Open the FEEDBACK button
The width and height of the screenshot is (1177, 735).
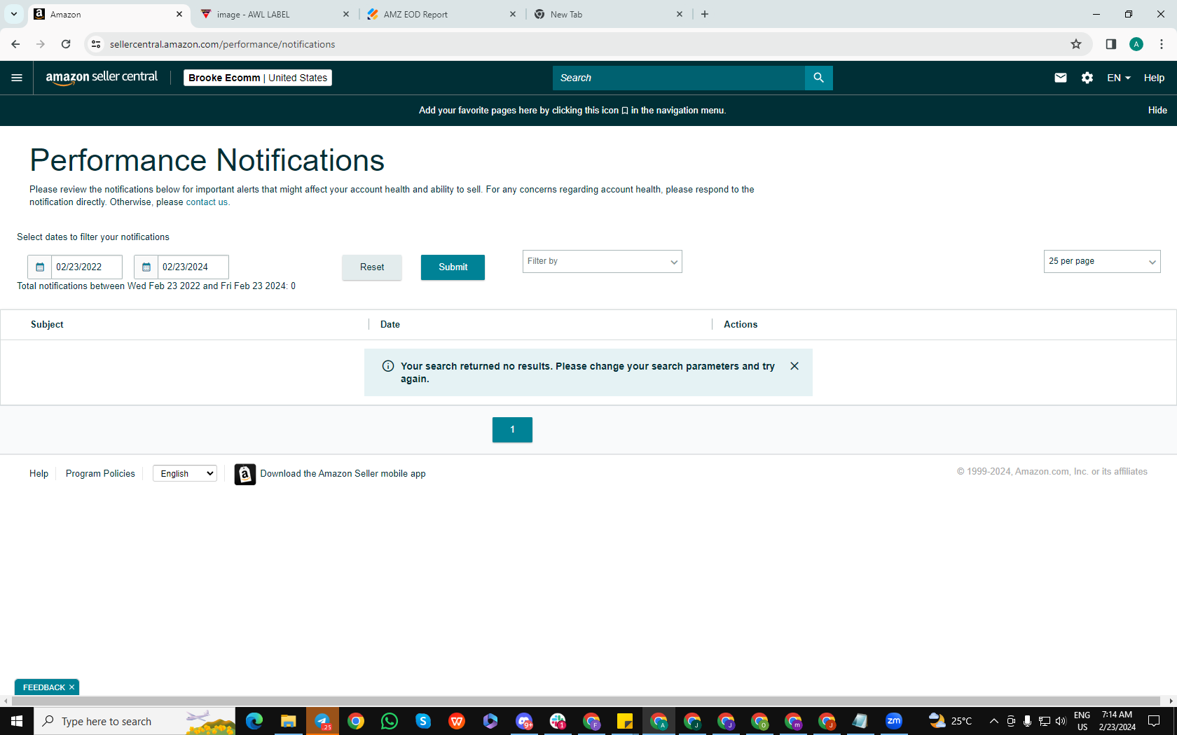pos(43,687)
